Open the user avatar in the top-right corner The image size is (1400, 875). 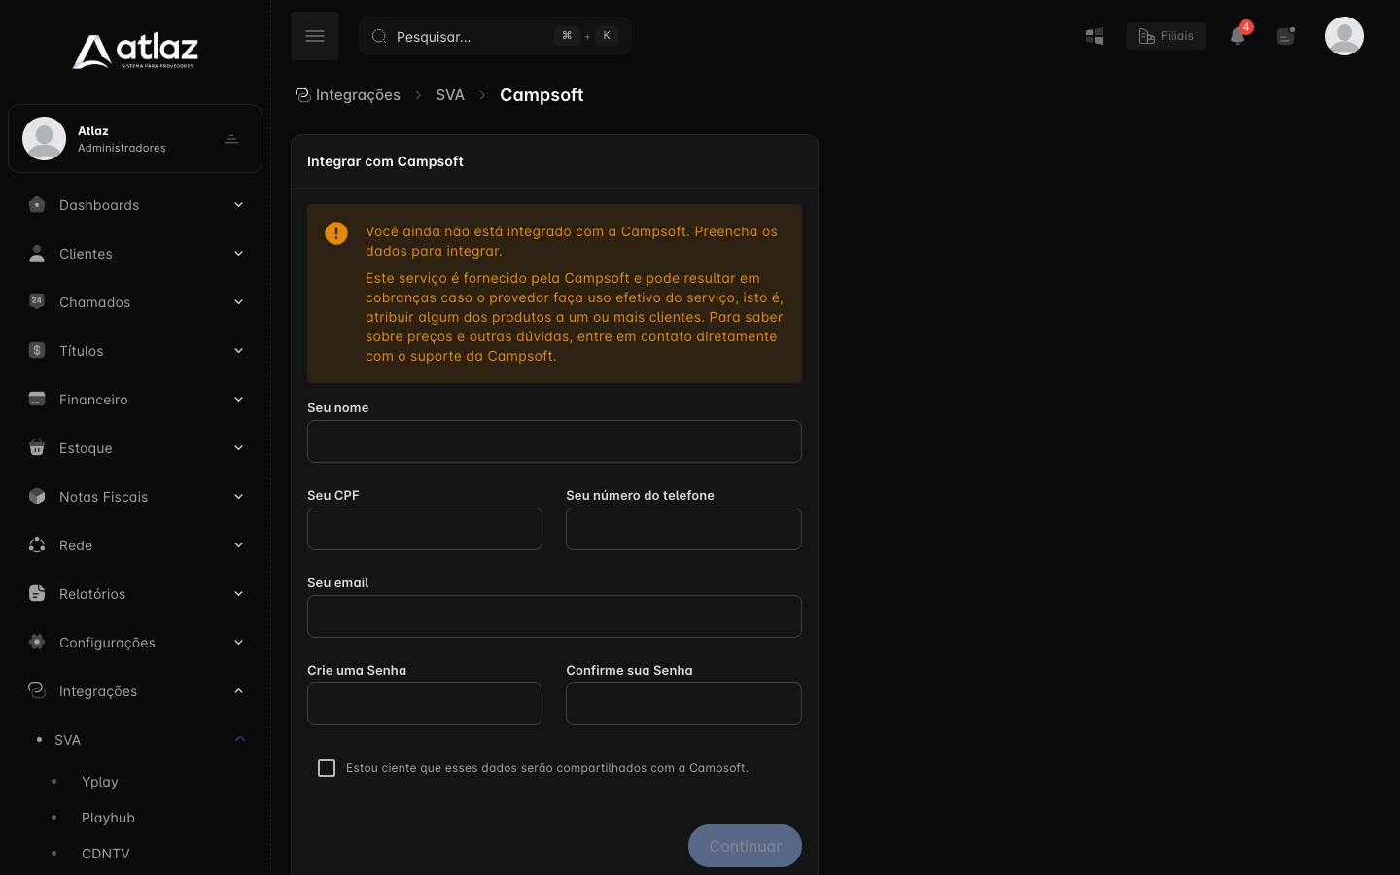[1345, 36]
